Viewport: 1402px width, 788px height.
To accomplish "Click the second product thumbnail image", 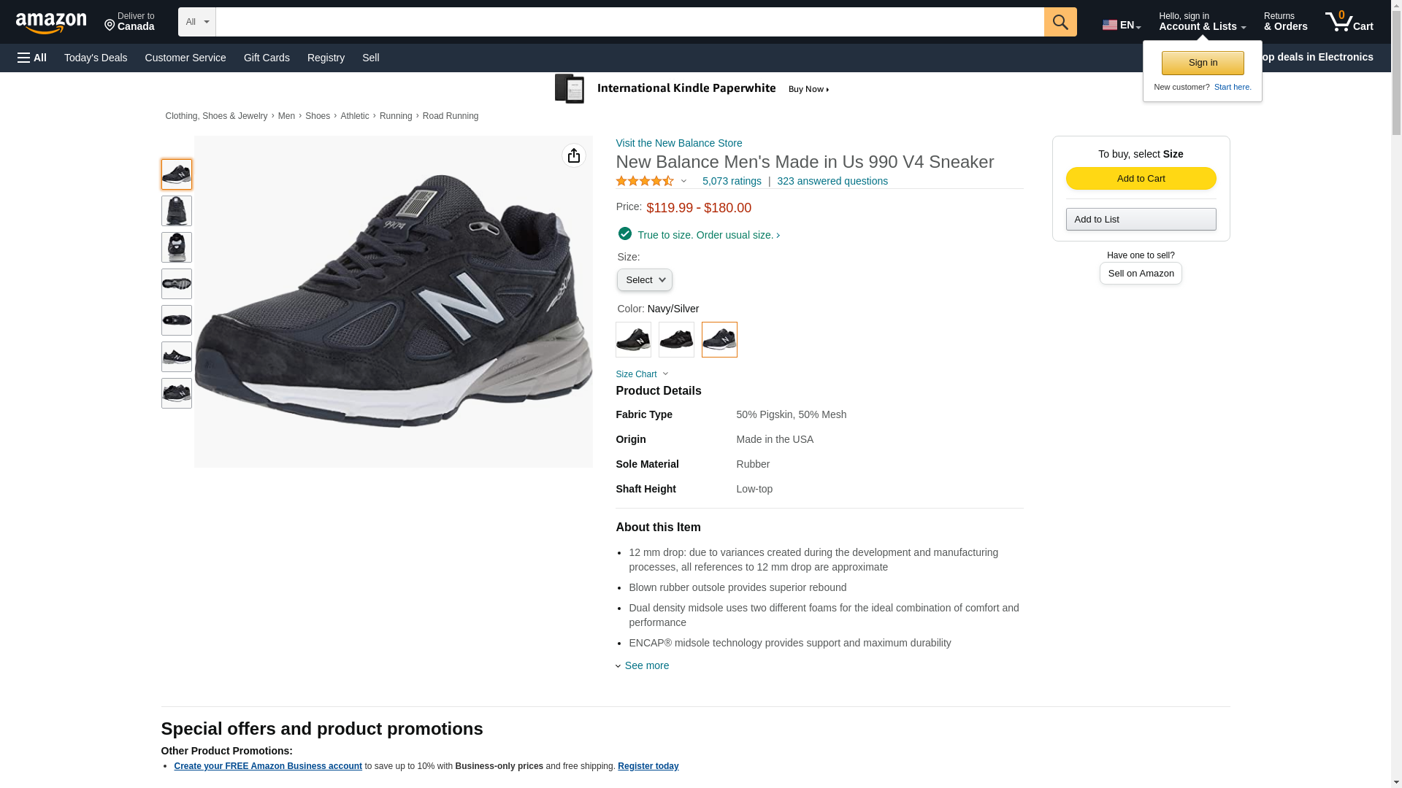I will click(177, 211).
